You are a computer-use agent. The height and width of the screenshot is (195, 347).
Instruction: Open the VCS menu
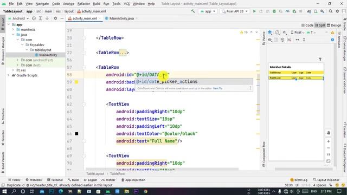click(x=126, y=4)
